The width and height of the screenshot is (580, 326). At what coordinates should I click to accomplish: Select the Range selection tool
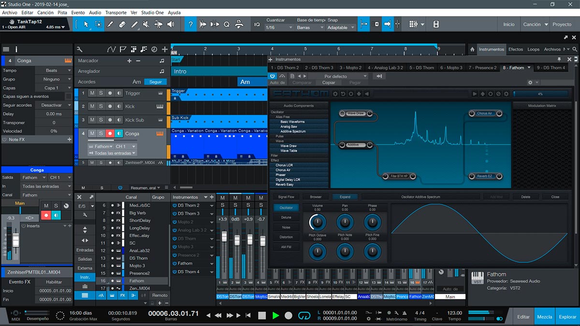99,24
